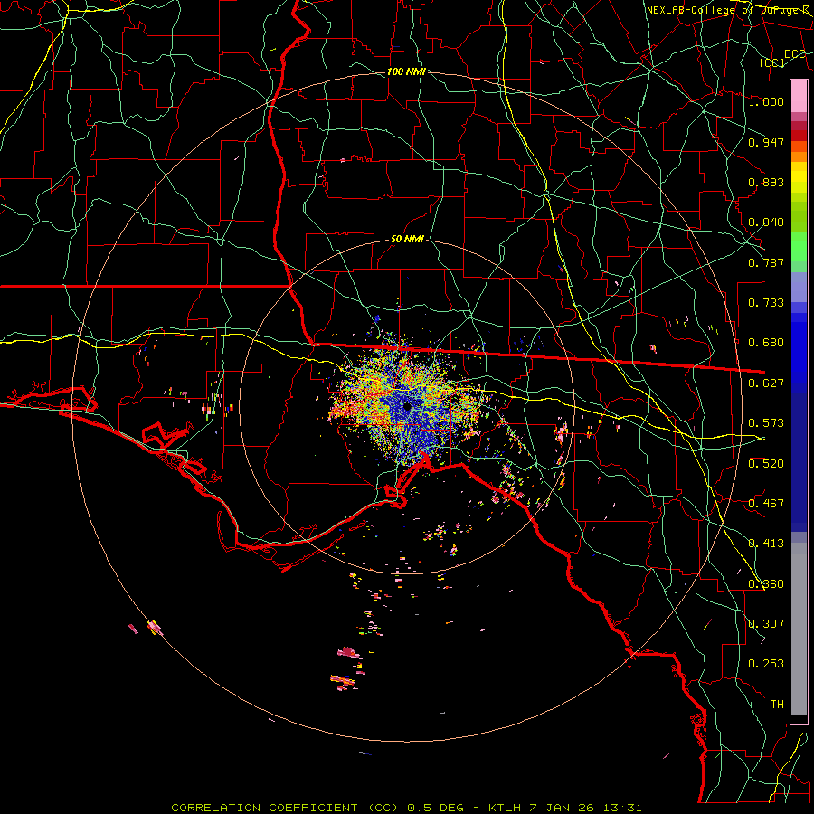This screenshot has height=814, width=814.
Task: Click the 100 NMI range ring label
Action: pos(406,71)
